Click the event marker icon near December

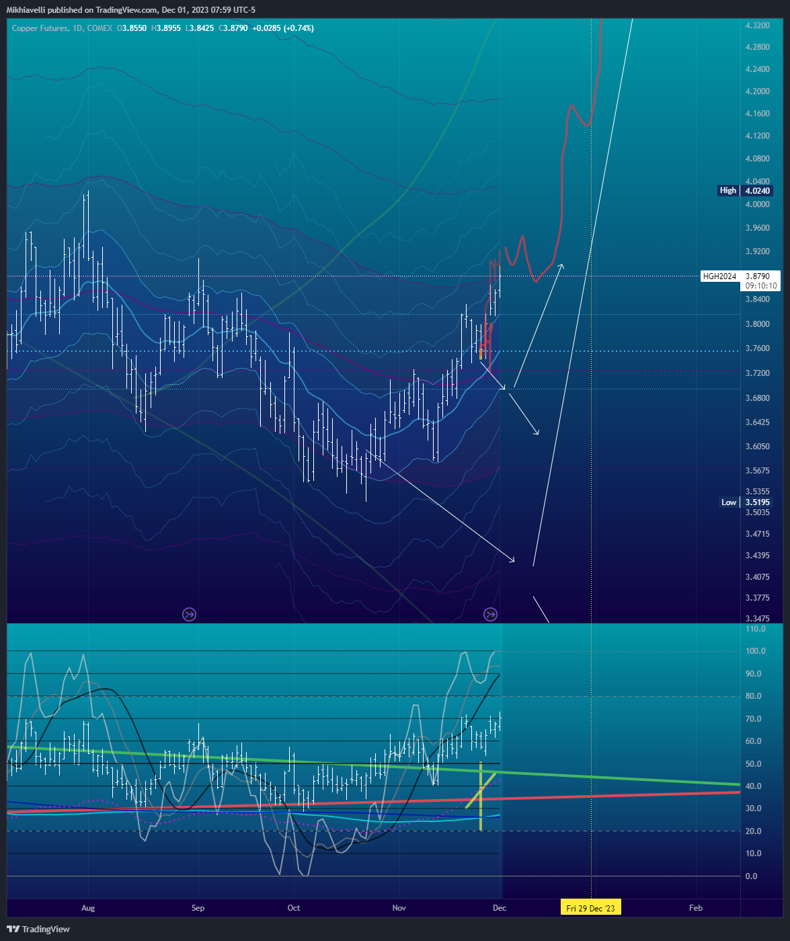point(491,614)
